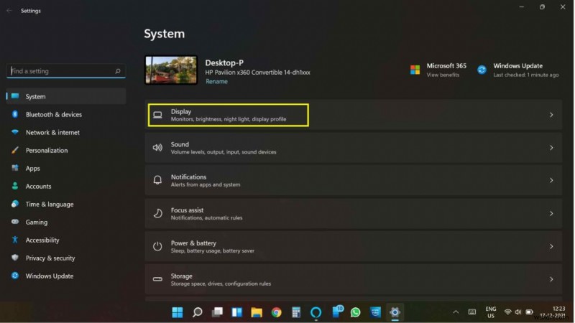This screenshot has height=323, width=575.
Task: Click the Notifications bell icon
Action: tap(157, 180)
